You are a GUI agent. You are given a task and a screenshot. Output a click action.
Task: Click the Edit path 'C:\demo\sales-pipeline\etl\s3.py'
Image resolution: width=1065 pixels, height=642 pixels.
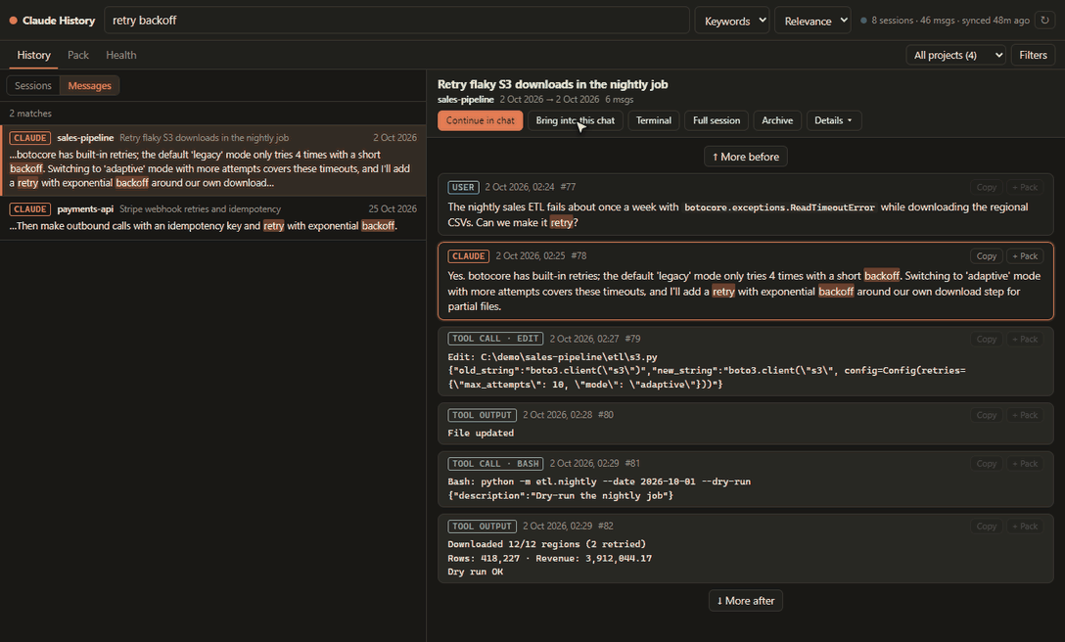coord(569,356)
